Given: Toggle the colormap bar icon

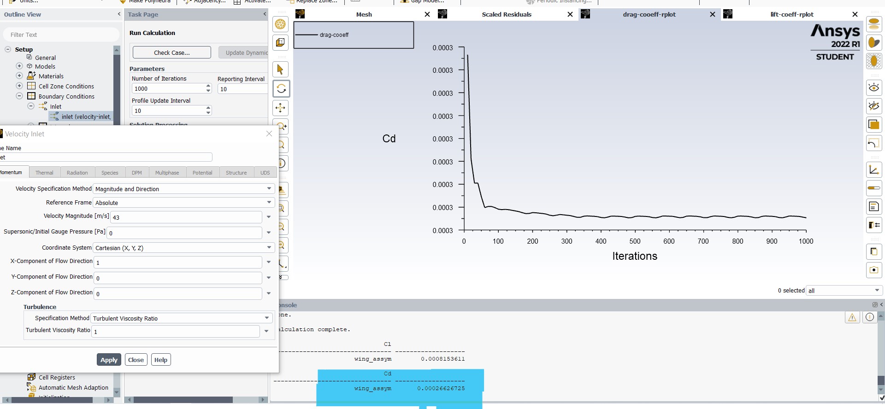Looking at the screenshot, I should tap(874, 188).
